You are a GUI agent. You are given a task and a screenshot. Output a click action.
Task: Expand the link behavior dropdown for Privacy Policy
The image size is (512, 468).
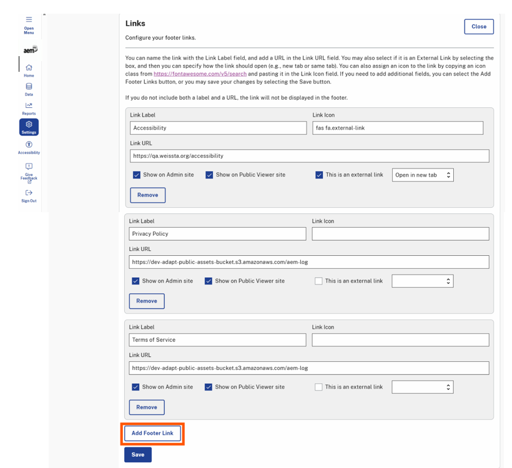423,281
